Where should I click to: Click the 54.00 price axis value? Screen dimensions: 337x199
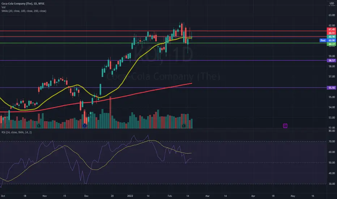coord(332,107)
